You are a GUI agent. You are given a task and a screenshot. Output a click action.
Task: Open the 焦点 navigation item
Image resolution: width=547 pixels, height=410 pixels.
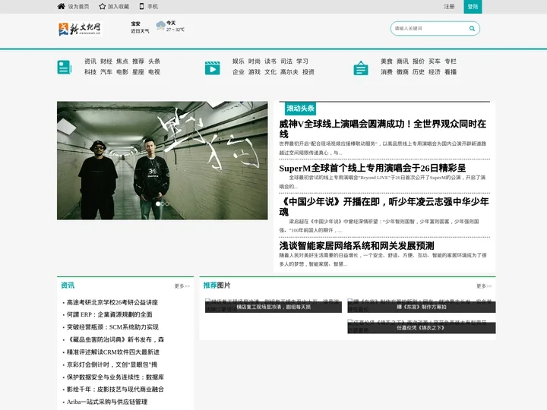(122, 61)
